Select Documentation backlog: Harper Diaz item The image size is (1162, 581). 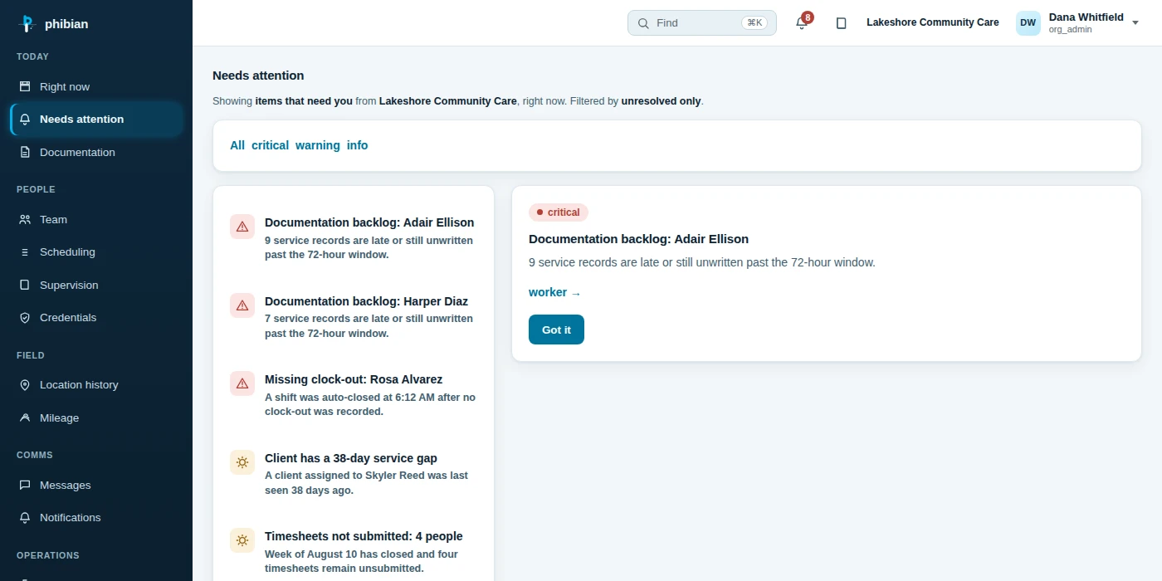tap(354, 317)
